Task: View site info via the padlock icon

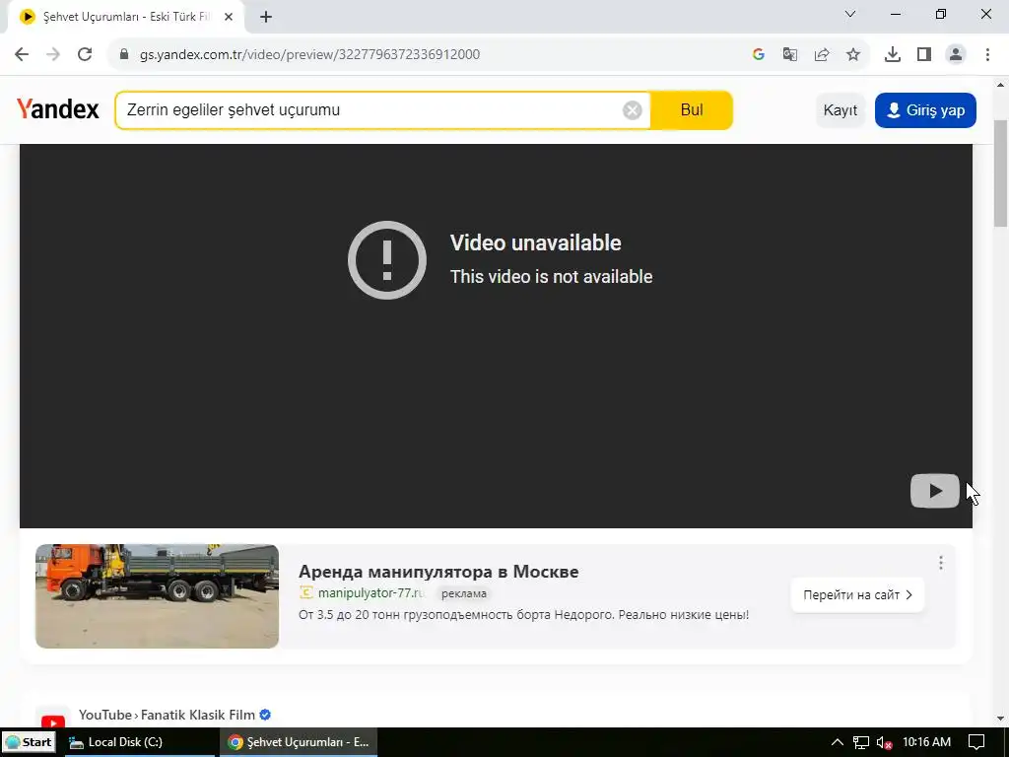Action: click(124, 55)
